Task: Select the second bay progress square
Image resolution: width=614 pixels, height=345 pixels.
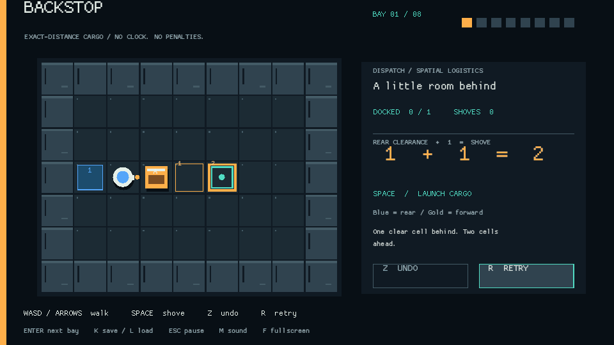Action: tap(482, 23)
